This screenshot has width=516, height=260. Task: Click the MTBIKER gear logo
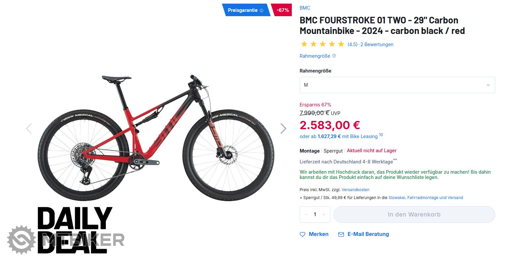click(x=21, y=240)
